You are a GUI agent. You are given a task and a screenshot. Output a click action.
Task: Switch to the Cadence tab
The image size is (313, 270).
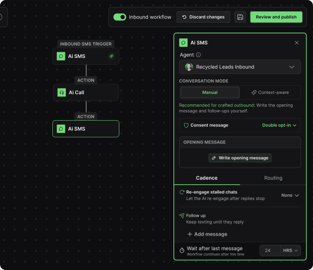pos(207,178)
